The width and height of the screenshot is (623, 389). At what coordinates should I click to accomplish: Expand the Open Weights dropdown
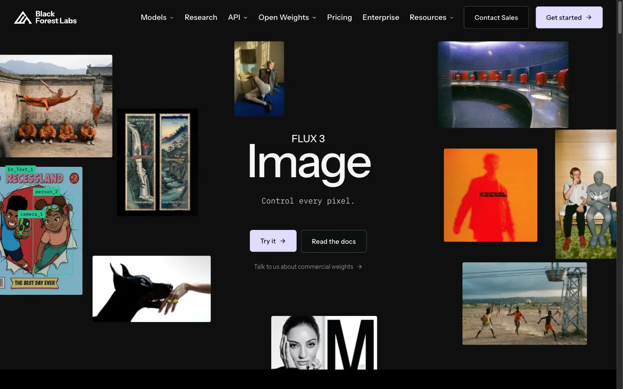(287, 17)
